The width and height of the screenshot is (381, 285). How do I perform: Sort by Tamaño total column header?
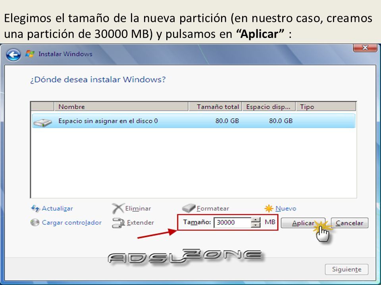tap(215, 106)
